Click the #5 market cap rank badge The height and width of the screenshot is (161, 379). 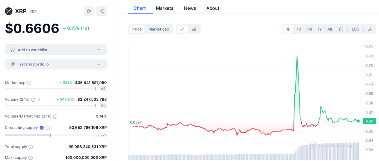103,89
